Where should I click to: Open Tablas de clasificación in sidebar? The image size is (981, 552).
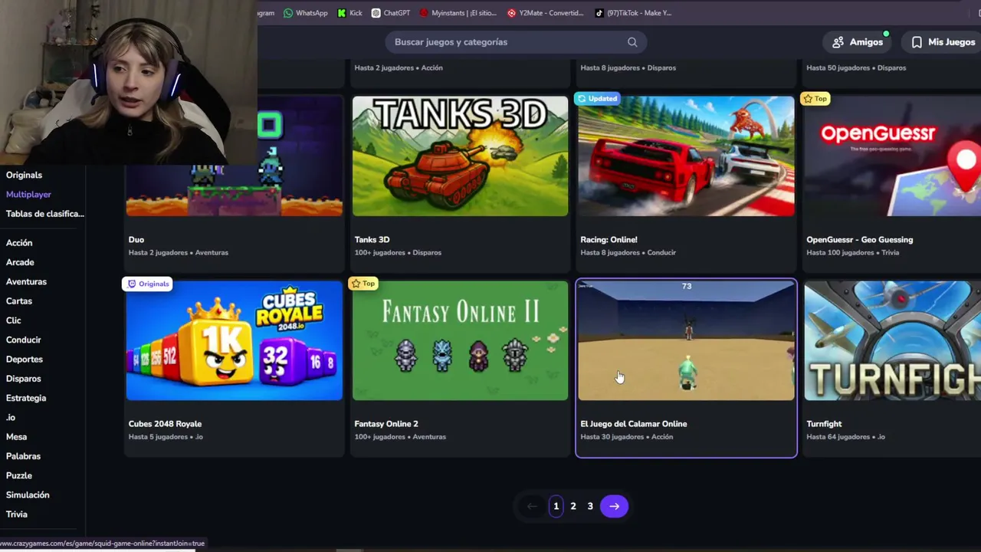[x=45, y=213]
